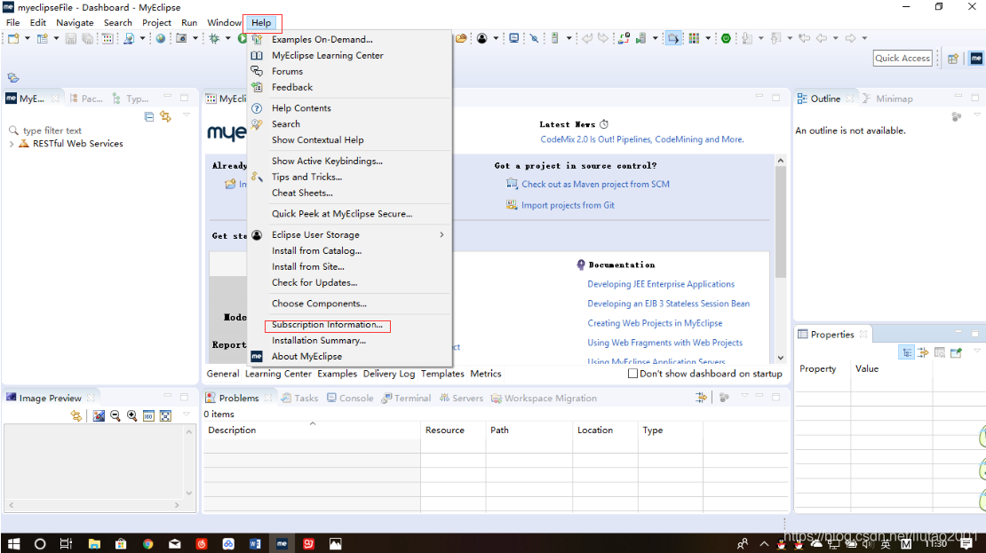Click the 100% actual size icon in Image Preview
This screenshot has width=986, height=553.
click(148, 415)
